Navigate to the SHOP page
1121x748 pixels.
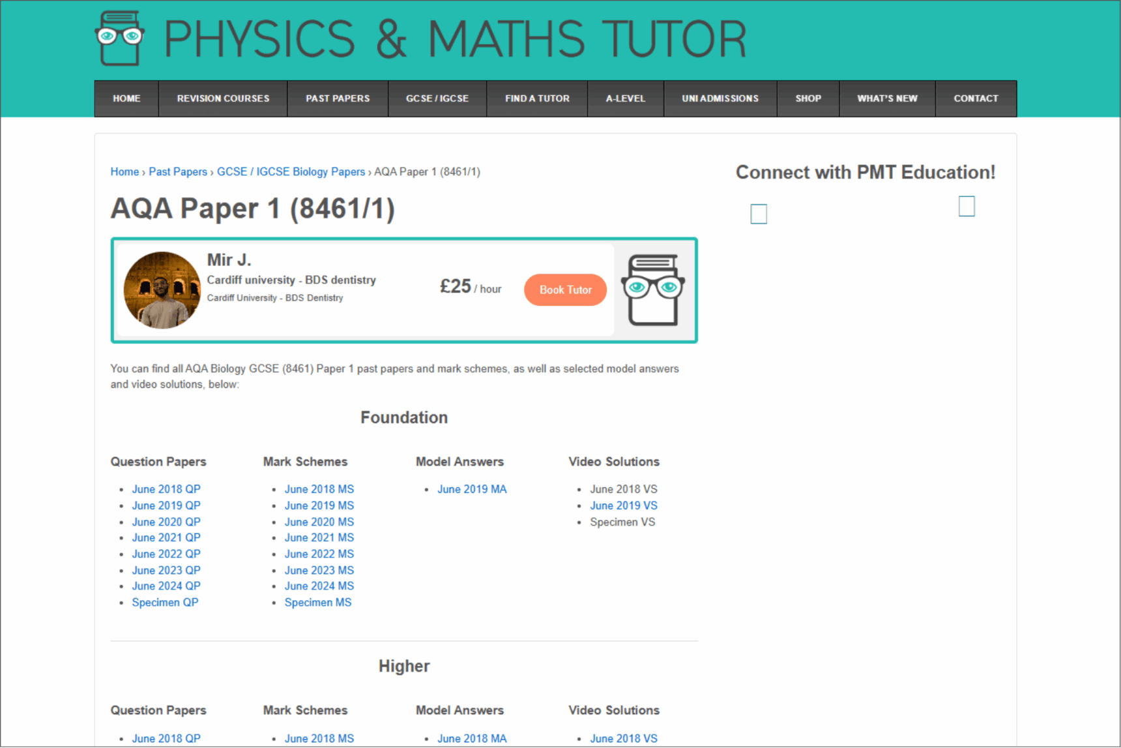[x=808, y=98]
